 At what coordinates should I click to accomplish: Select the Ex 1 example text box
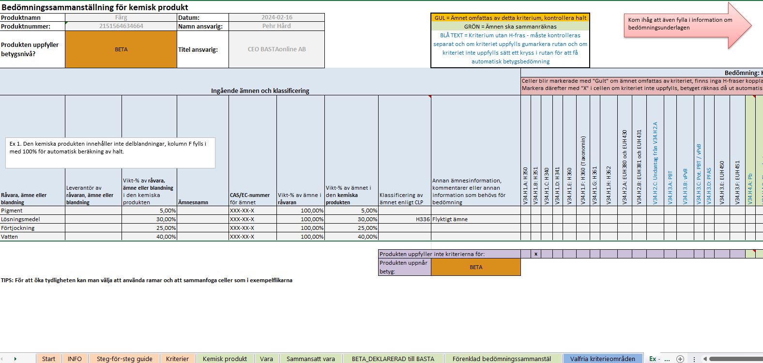pos(110,153)
